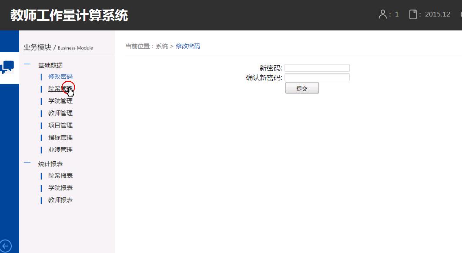This screenshot has height=253, width=462.
Task: Click breadcrumb link 修改密码
Action: [x=188, y=46]
